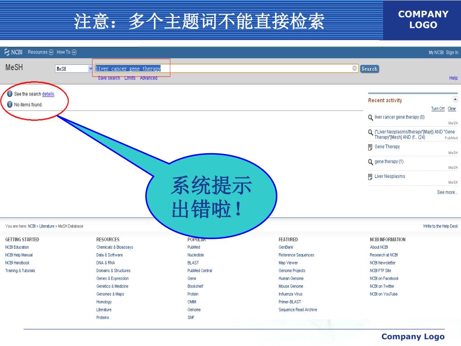Open Genes & Expression link
The height and width of the screenshot is (346, 461).
tap(112, 278)
